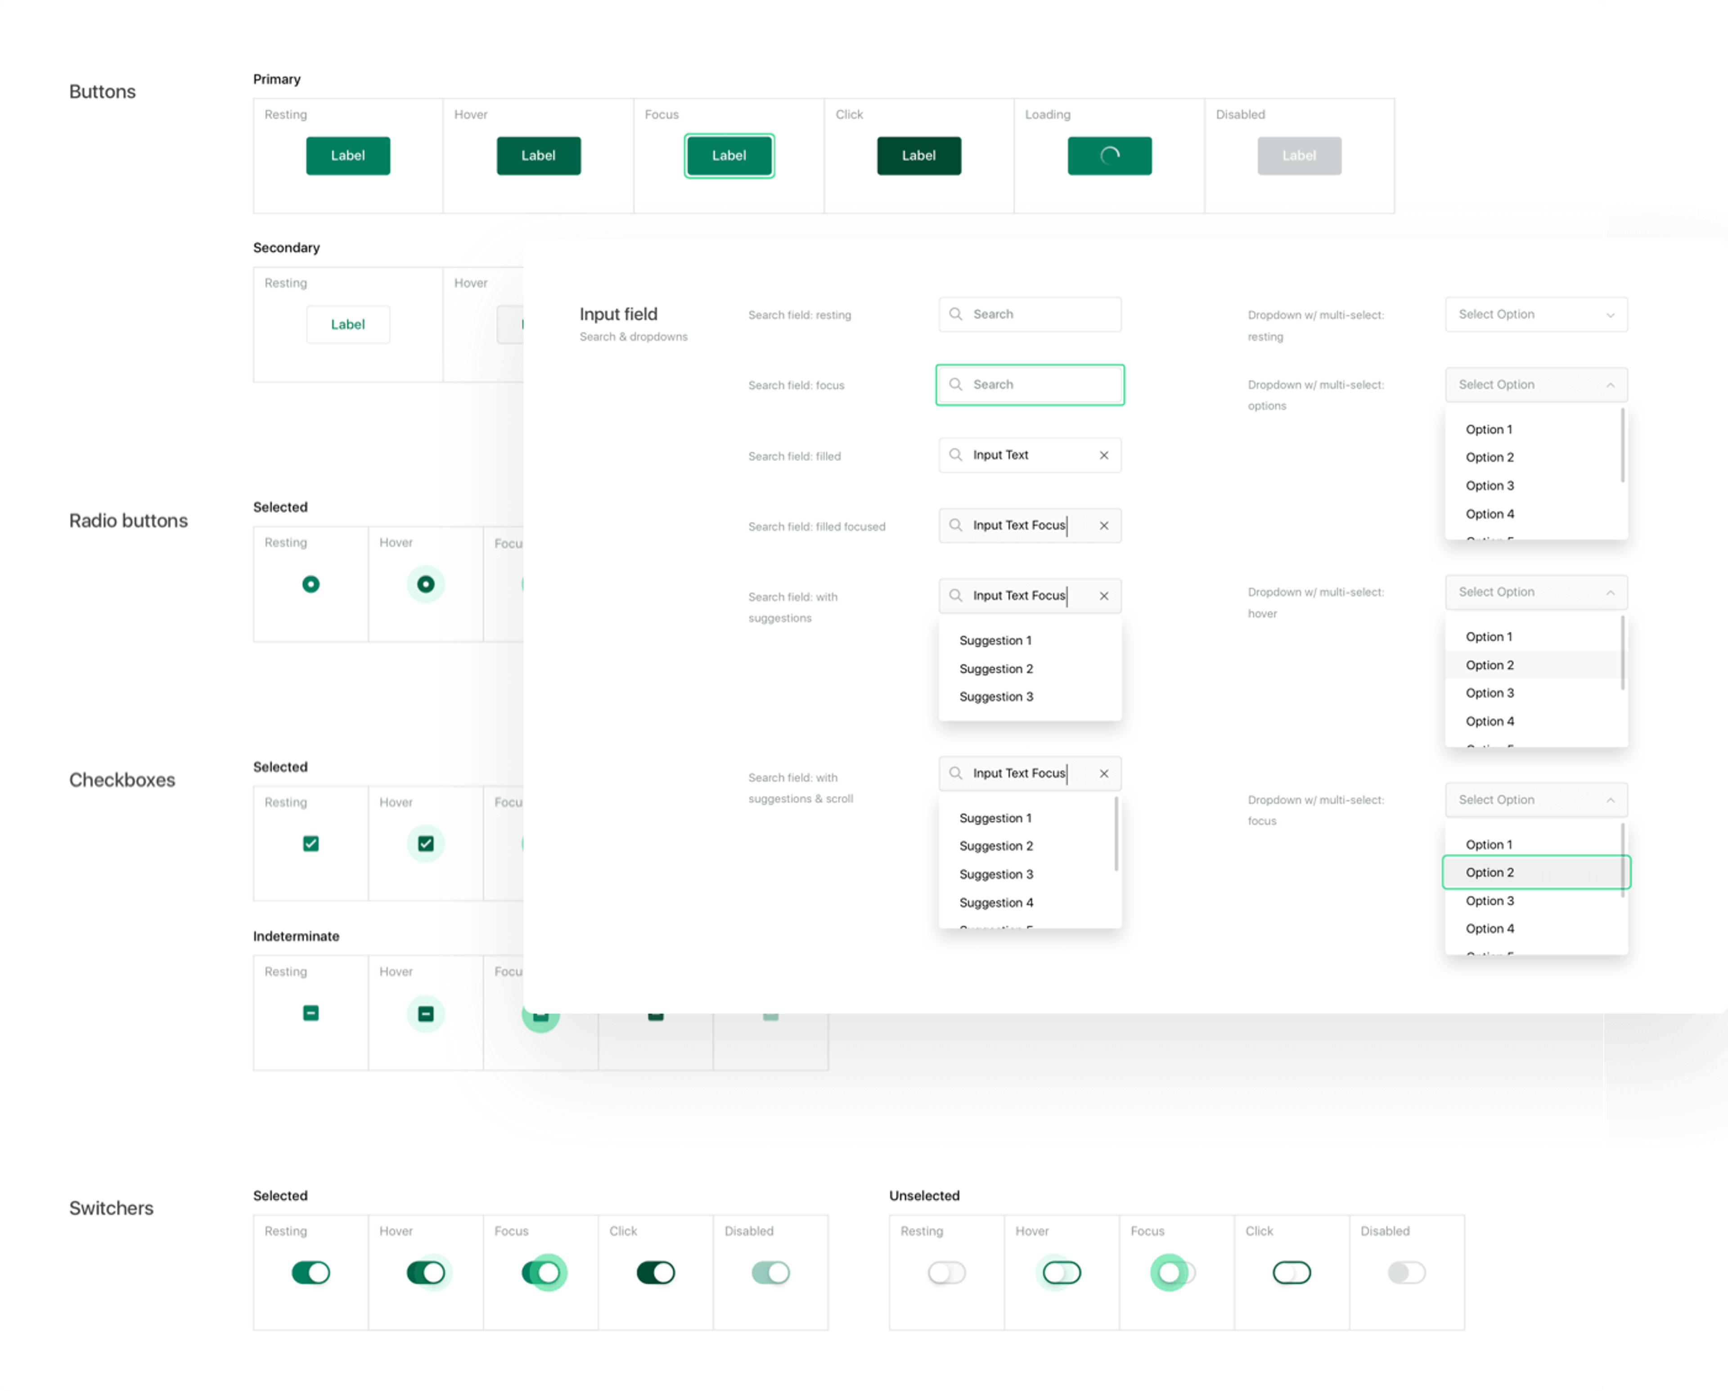Click clear X in suggestions search field
This screenshot has width=1728, height=1391.
tap(1104, 596)
